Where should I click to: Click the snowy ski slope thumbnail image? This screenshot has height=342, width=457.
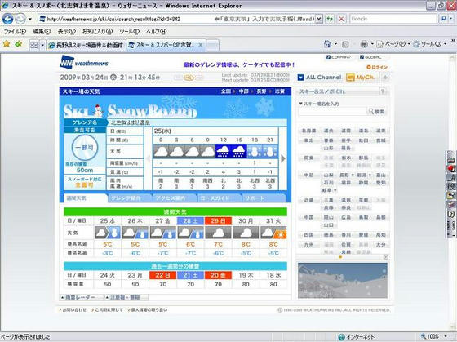point(343,281)
